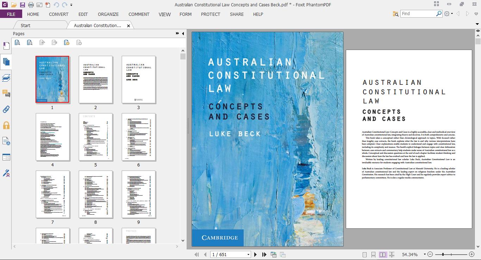The width and height of the screenshot is (481, 260).
Task: Go to the previous search result arrow
Action: pyautogui.click(x=458, y=14)
